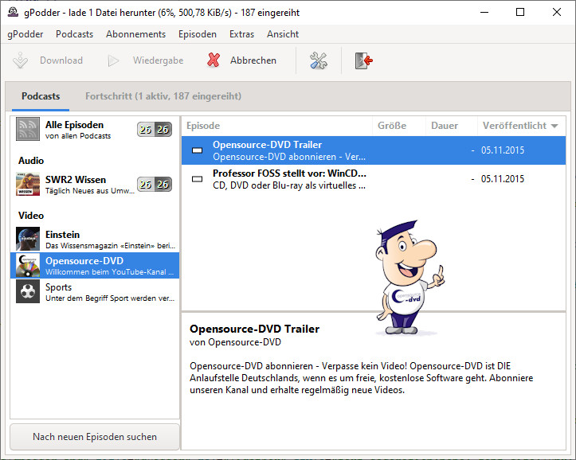Open the Extras menu

tap(241, 34)
